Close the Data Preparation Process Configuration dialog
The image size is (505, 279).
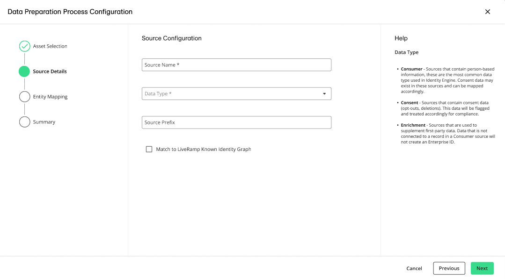(x=487, y=12)
